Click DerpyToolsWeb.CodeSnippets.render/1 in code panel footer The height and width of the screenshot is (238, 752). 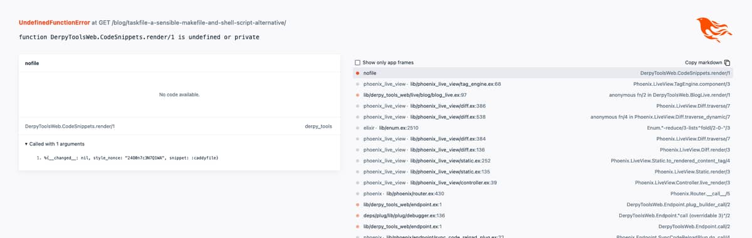[70, 126]
